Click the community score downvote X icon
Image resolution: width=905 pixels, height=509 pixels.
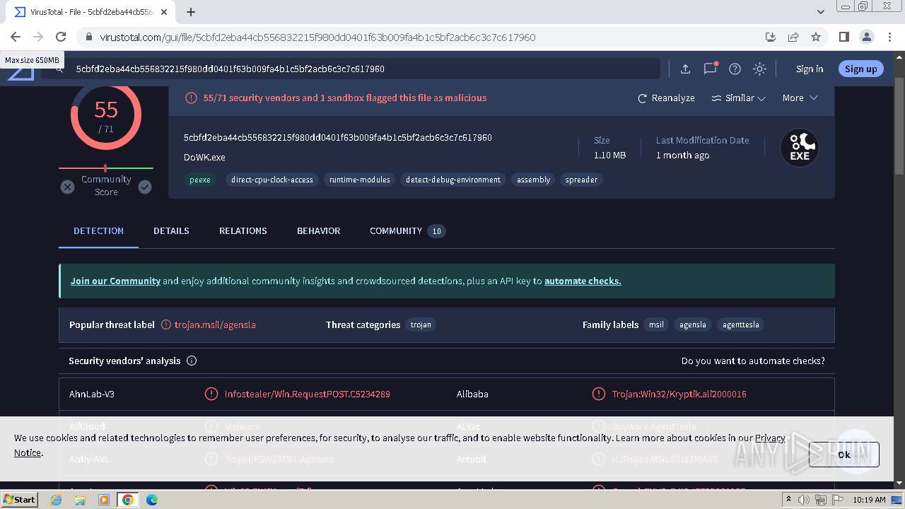(x=67, y=187)
